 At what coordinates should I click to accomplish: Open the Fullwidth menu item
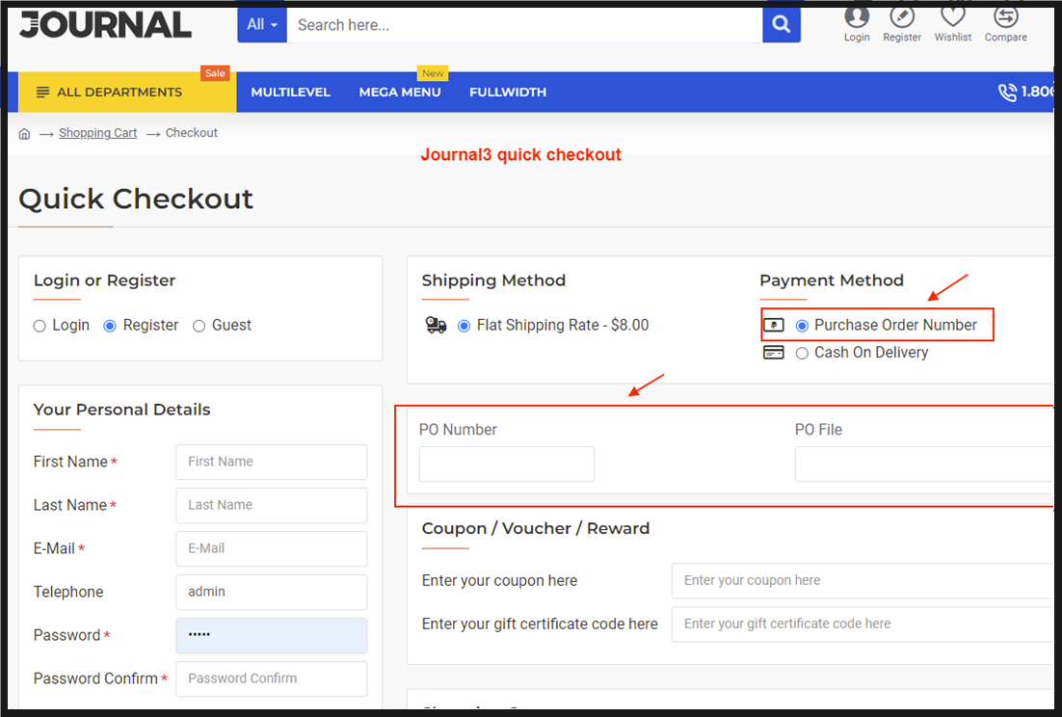click(x=508, y=93)
